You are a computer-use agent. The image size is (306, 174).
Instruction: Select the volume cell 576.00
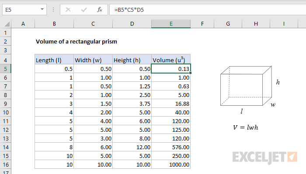171,147
